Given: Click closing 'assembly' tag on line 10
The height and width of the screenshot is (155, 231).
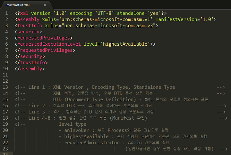Looking at the screenshot, I should pos(31,68).
